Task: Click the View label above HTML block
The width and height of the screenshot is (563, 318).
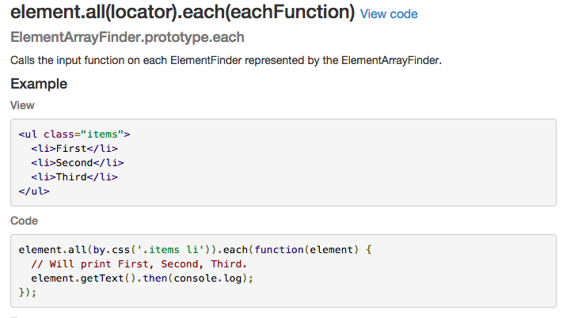Action: (22, 105)
